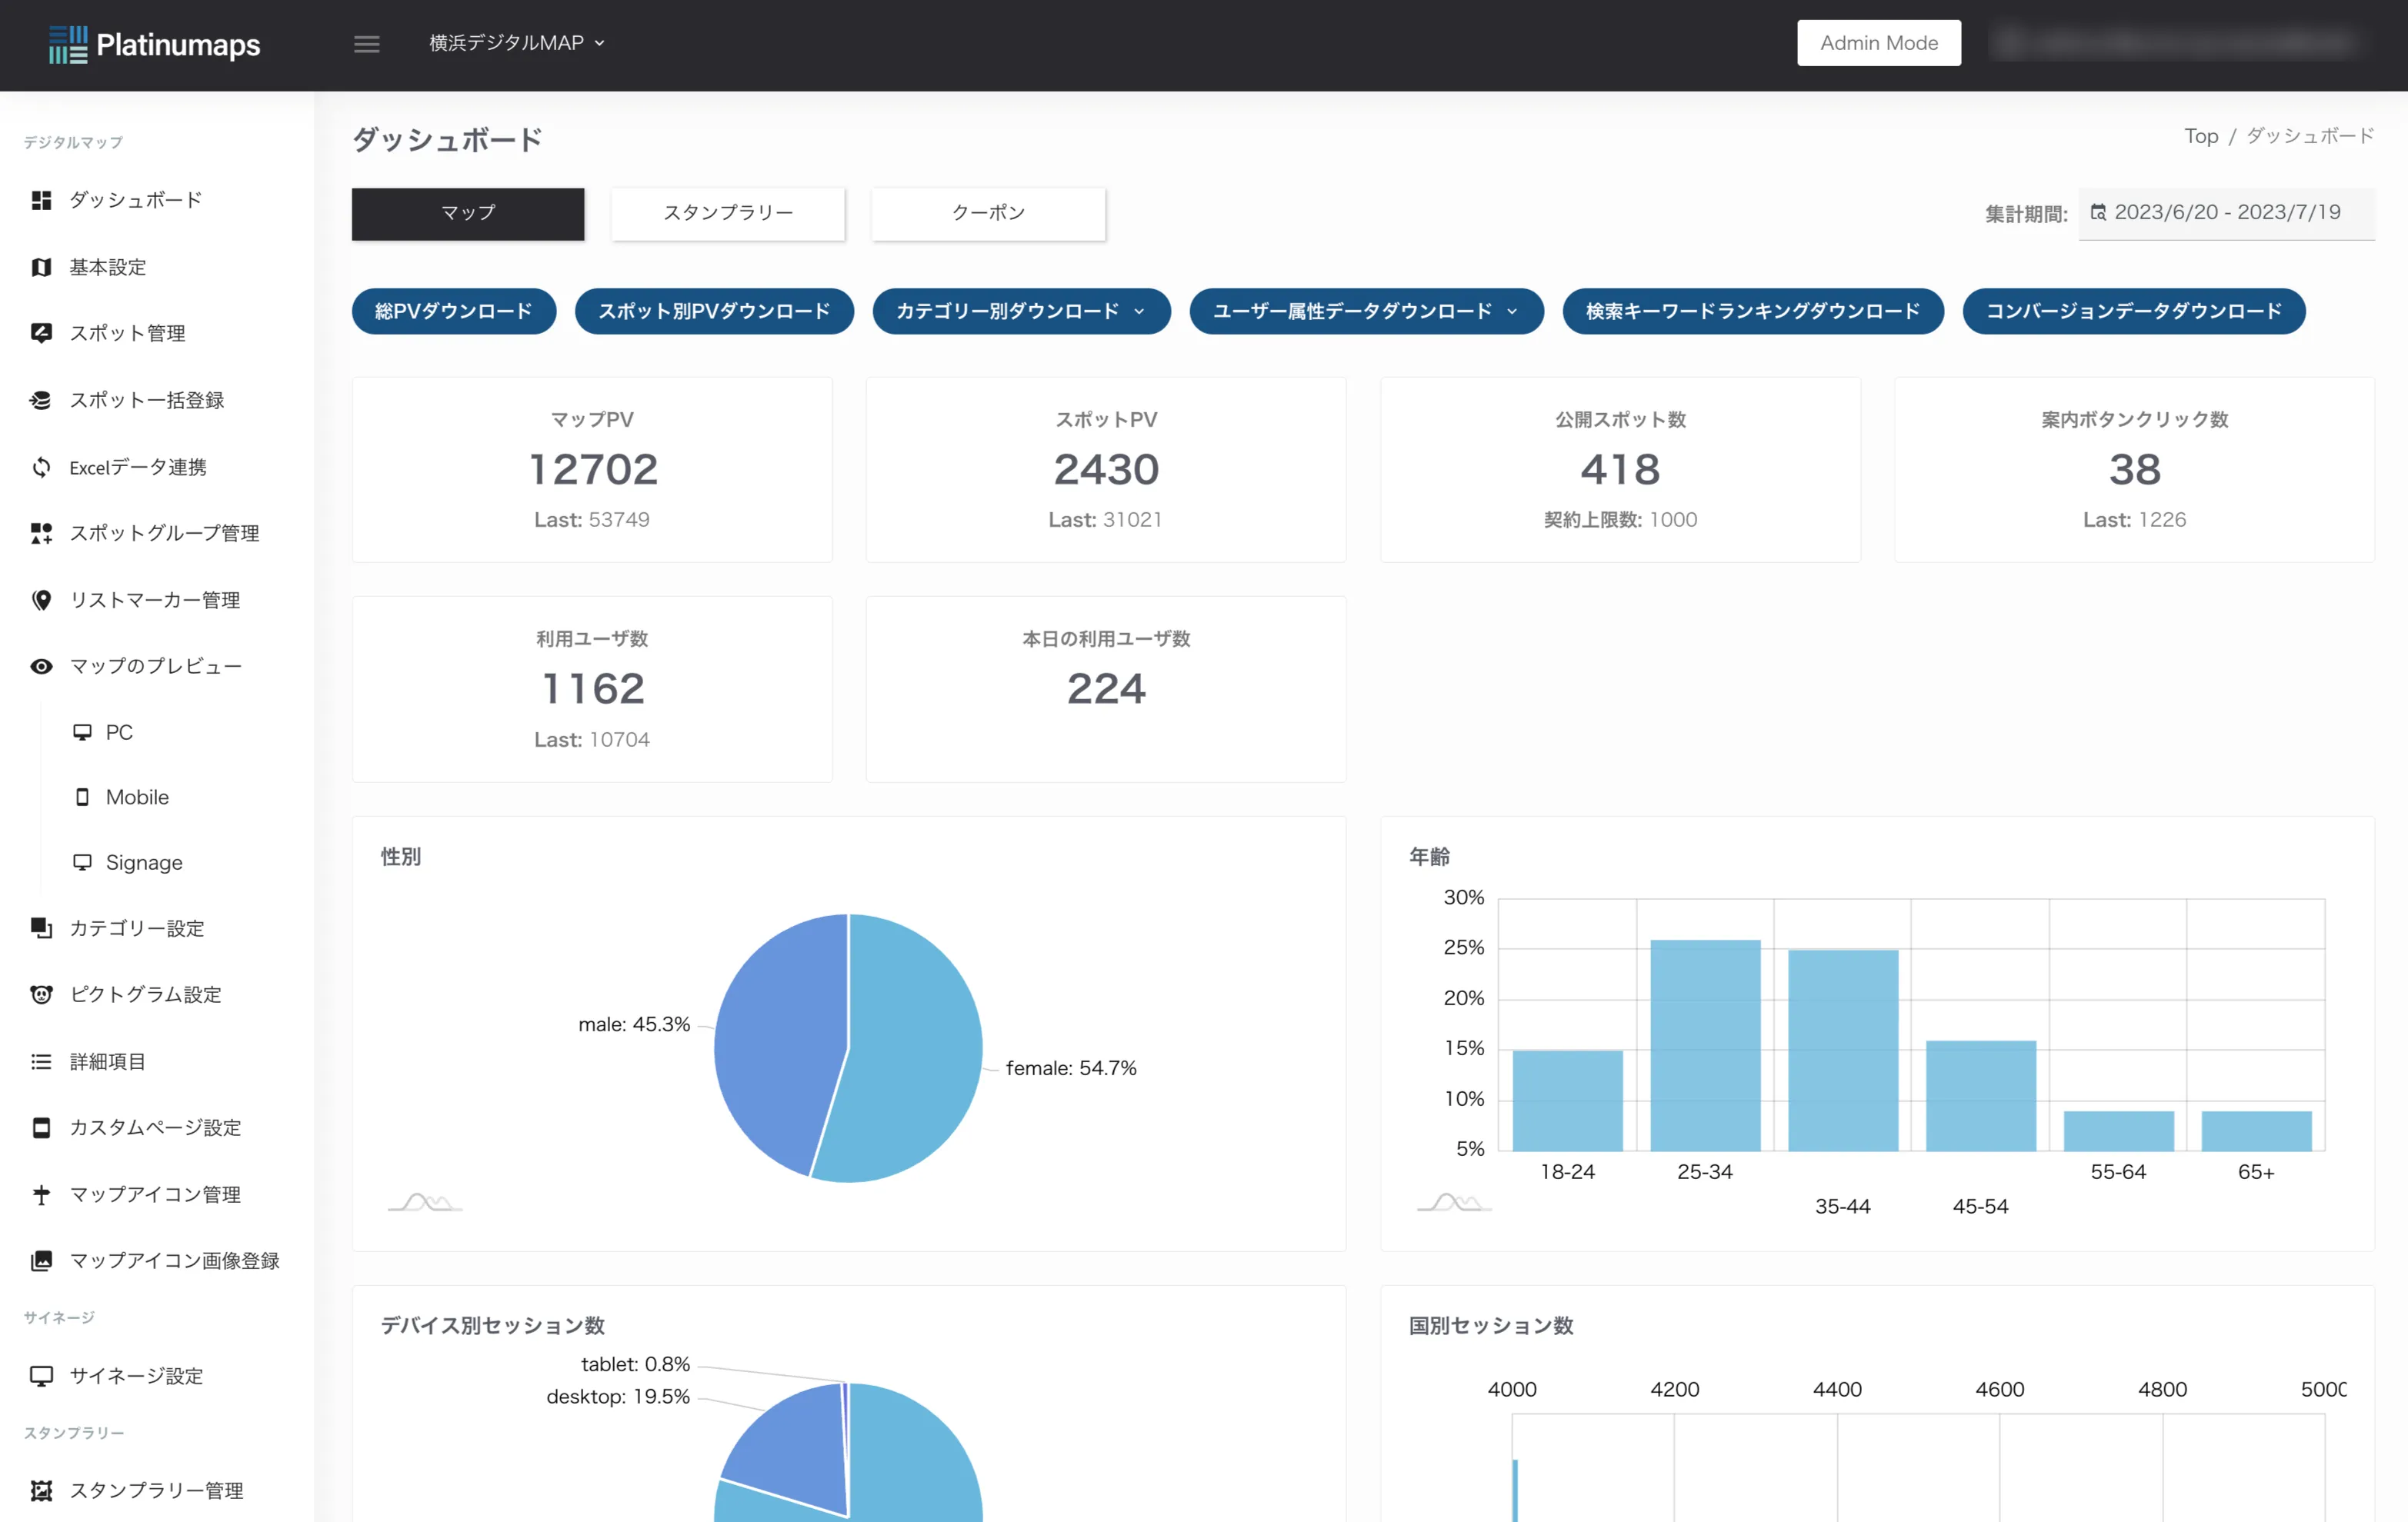
Task: Click the map icon image registration icon
Action: [41, 1261]
